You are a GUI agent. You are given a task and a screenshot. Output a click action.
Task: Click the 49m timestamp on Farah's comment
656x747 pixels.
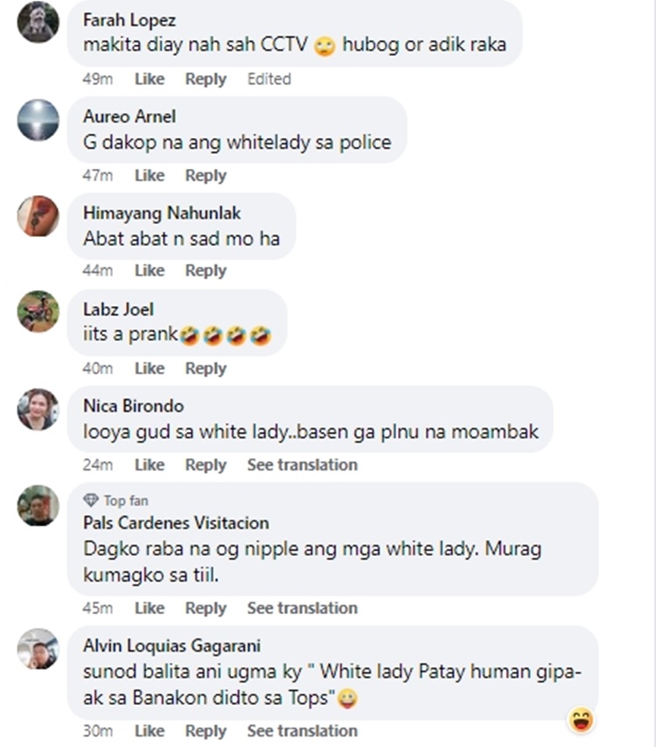pyautogui.click(x=98, y=79)
